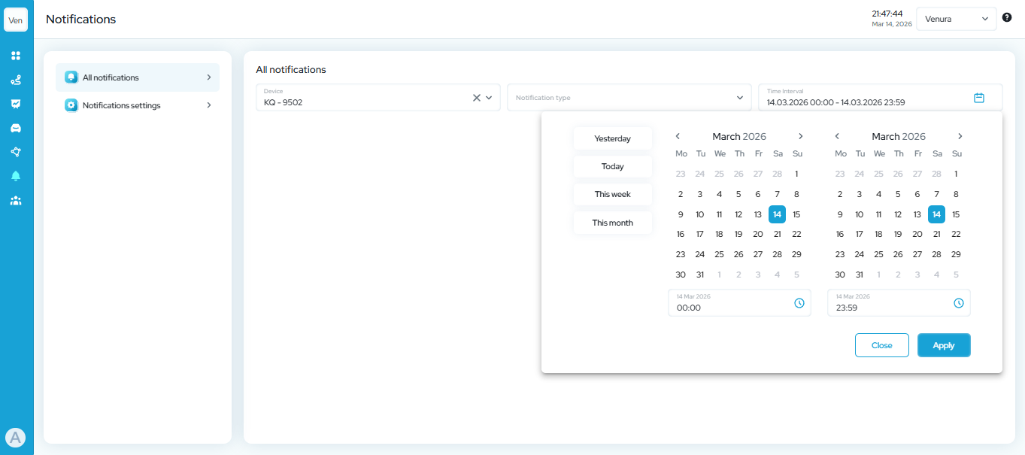The width and height of the screenshot is (1025, 455).
Task: Expand the Notification type dropdown
Action: 739,98
